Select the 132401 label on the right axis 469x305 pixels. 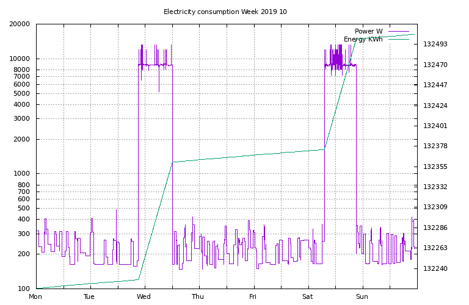point(435,126)
